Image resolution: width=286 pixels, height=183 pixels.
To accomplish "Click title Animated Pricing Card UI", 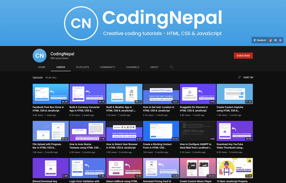I will click(157, 181).
